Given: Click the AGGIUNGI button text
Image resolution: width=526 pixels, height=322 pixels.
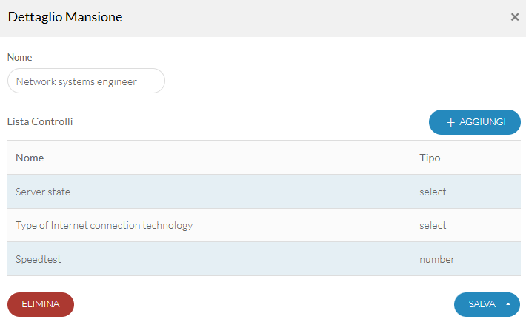Looking at the screenshot, I should [x=482, y=122].
